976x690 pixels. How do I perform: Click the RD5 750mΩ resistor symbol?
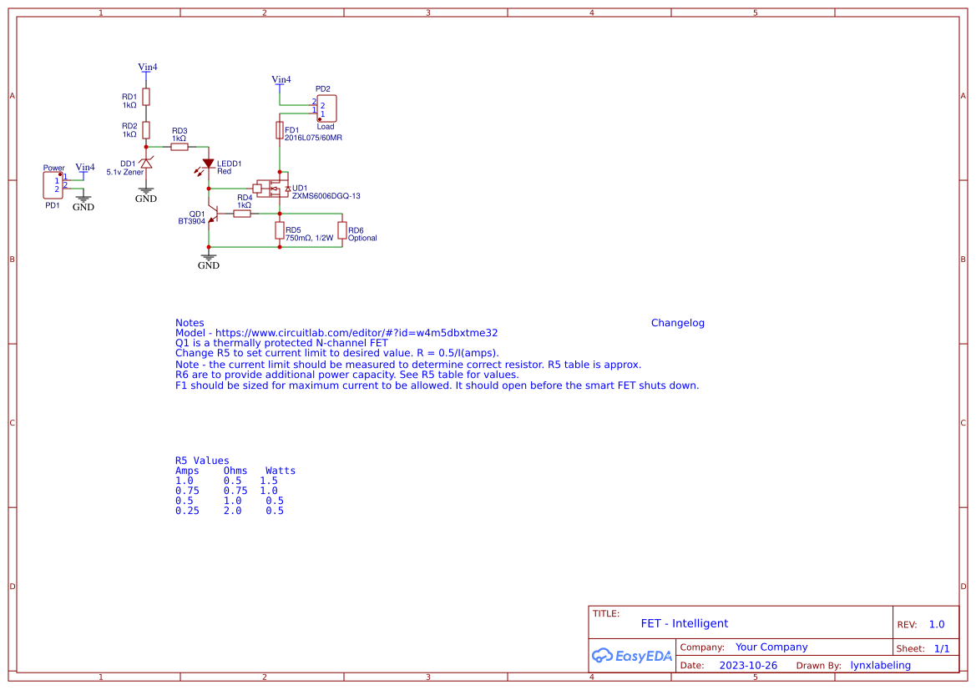(x=279, y=231)
